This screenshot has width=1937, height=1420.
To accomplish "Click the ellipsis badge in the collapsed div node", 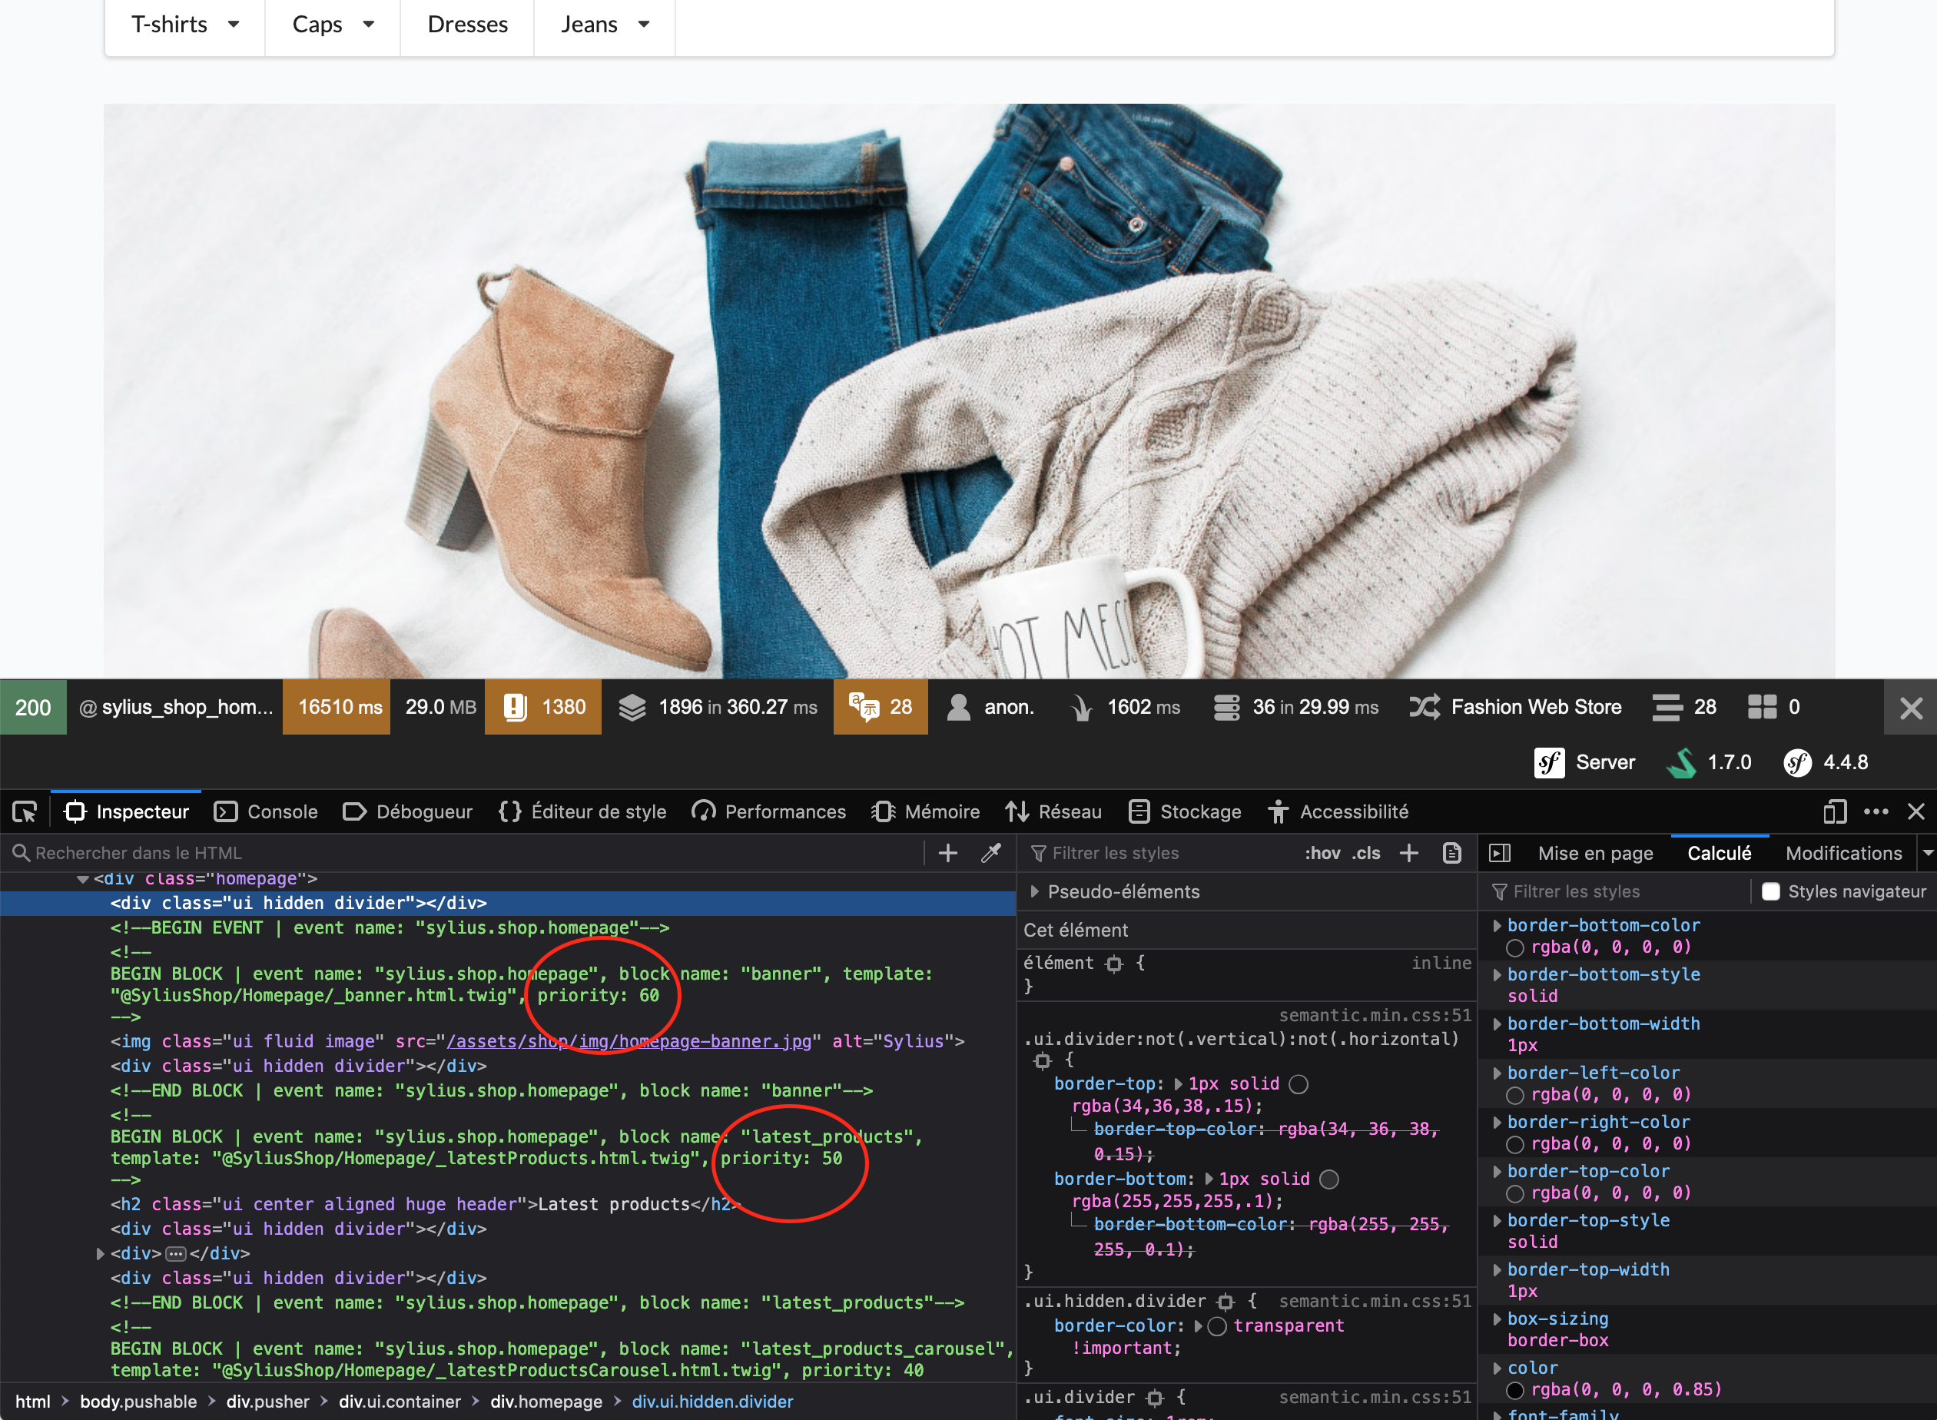I will [x=175, y=1253].
